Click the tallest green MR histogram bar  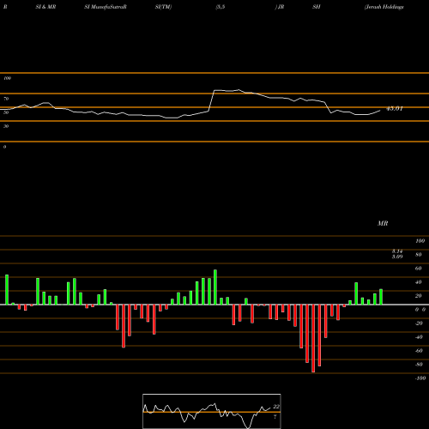215,287
